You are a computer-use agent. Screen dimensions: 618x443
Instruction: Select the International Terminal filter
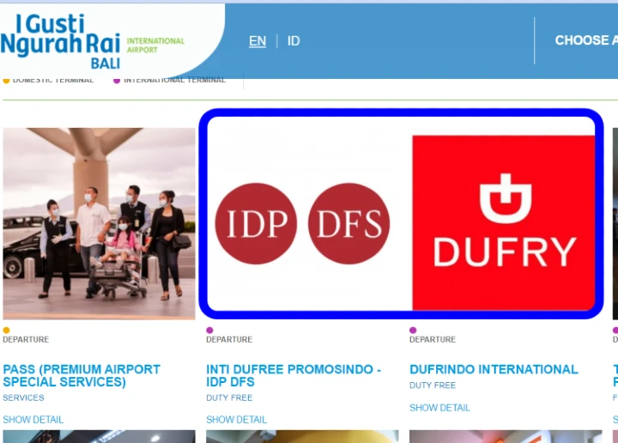[x=169, y=81]
